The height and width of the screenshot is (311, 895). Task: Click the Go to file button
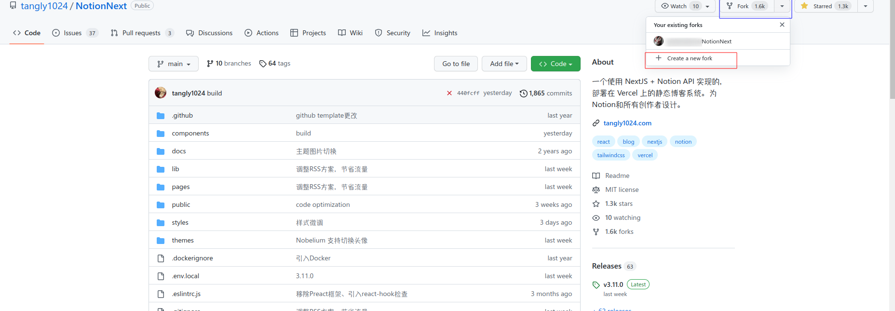[456, 64]
